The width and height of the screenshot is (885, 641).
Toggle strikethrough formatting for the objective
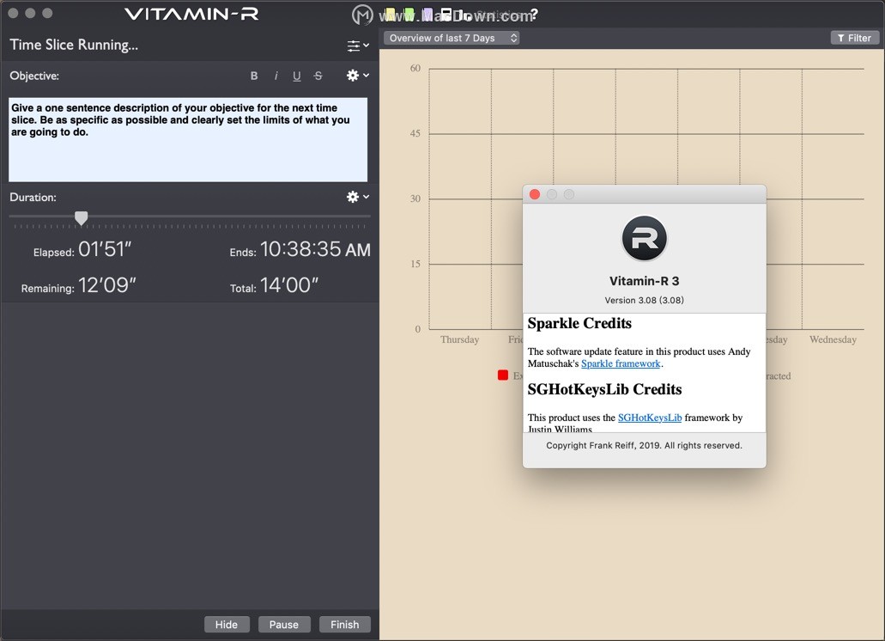[318, 76]
